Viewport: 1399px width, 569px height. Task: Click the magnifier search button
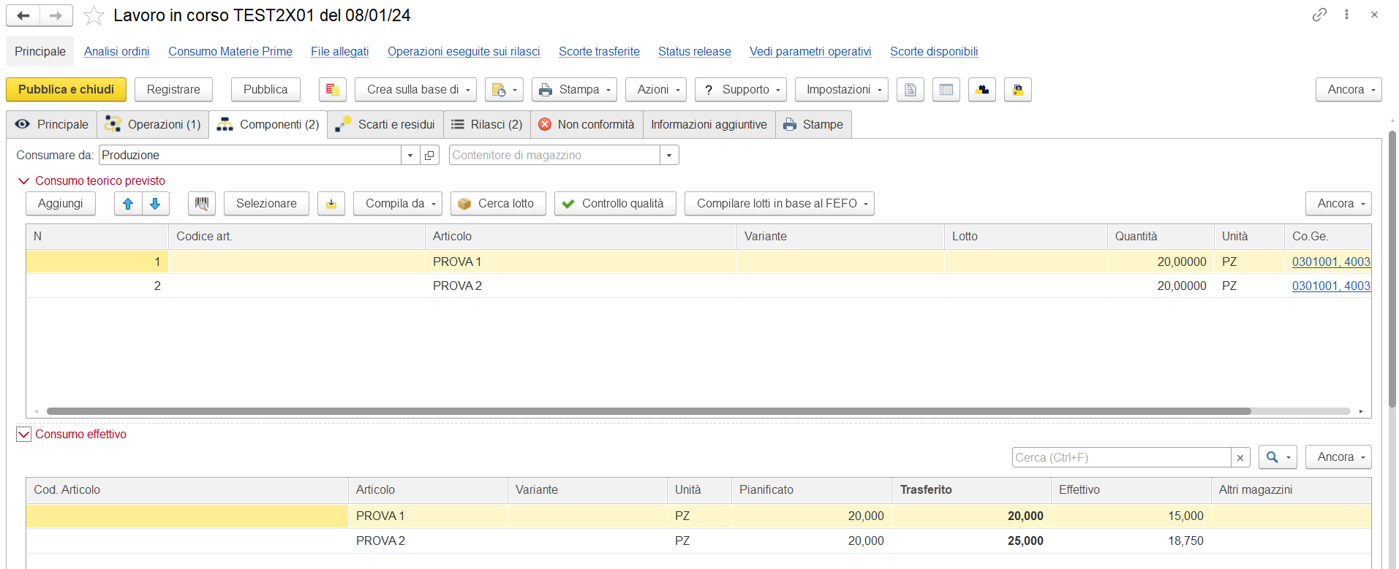pos(1278,457)
